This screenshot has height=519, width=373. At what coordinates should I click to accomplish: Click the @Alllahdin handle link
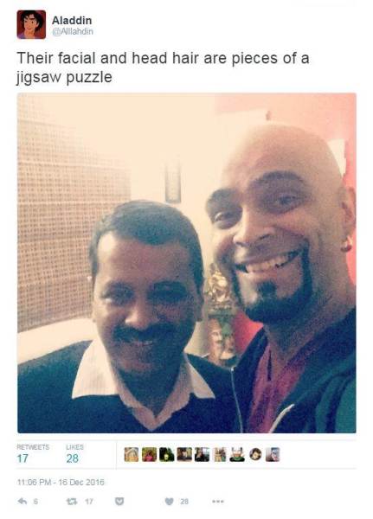coord(73,31)
